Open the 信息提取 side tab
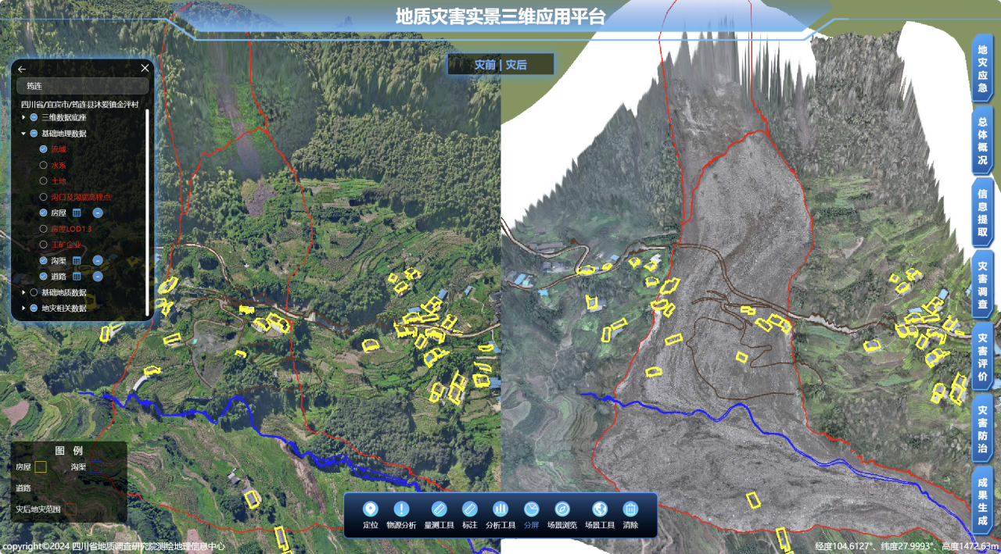This screenshot has width=1001, height=554. pyautogui.click(x=983, y=213)
